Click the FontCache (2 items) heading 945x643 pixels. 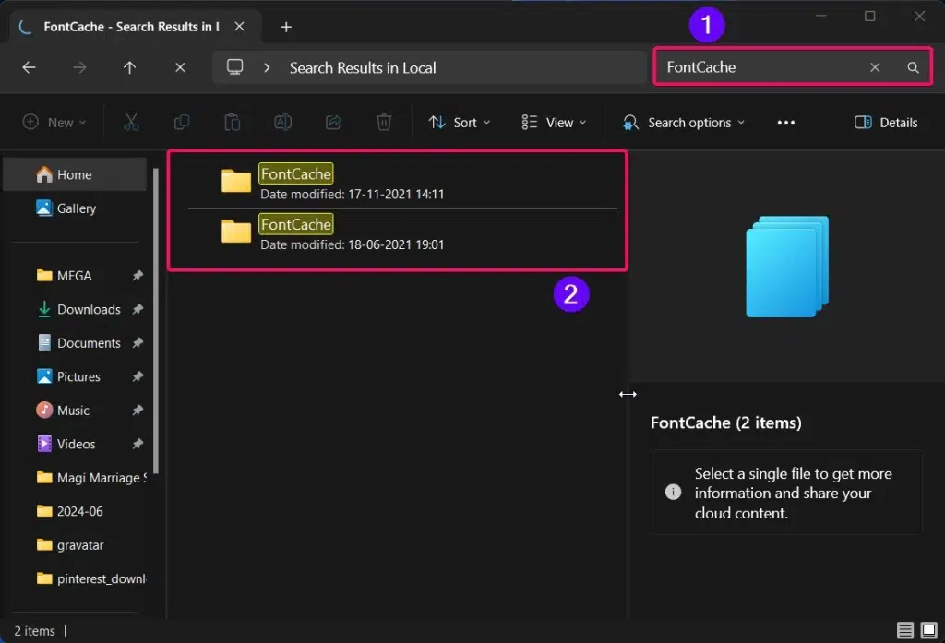[x=725, y=423]
